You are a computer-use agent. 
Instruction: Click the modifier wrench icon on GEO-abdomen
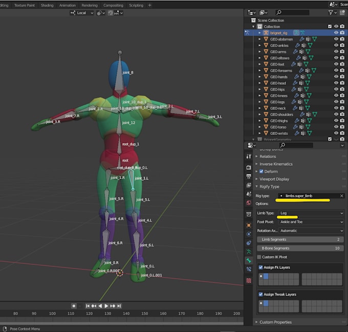tap(301, 39)
